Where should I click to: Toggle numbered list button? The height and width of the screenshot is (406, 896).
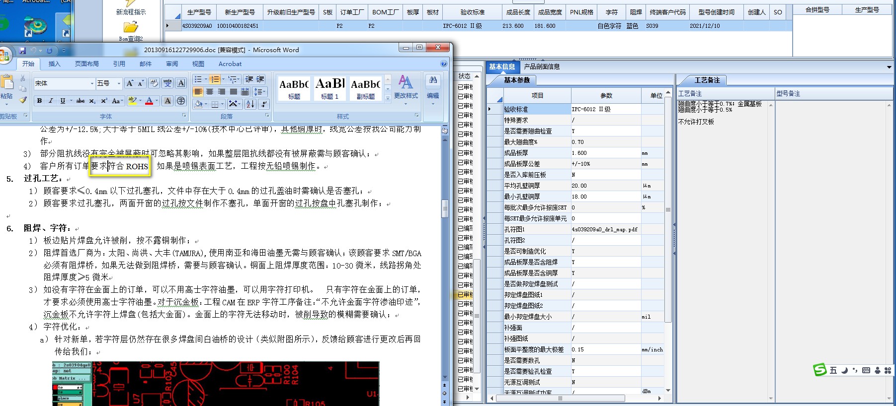click(215, 79)
